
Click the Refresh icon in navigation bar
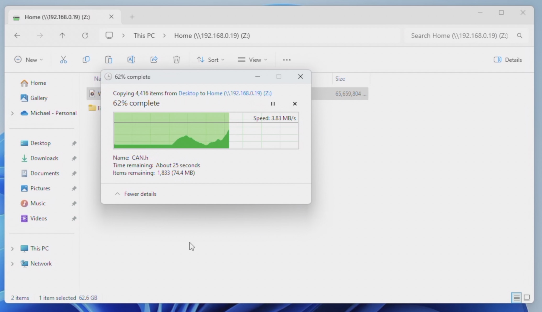point(85,36)
